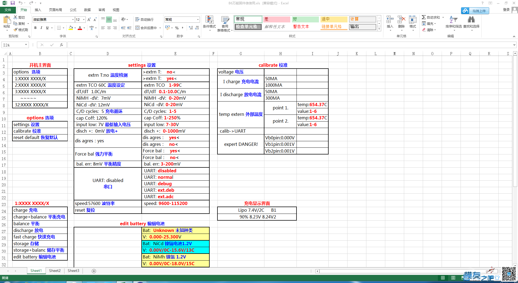This screenshot has width=518, height=283.
Task: Apply italic formatting with I button
Action: (41, 28)
